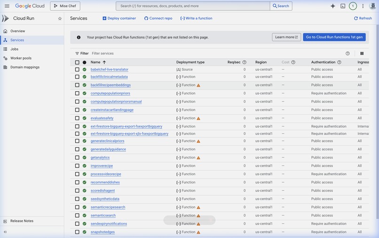This screenshot has height=238, width=379.
Task: Check the generatedailyguidance checkbox
Action: tap(77, 149)
